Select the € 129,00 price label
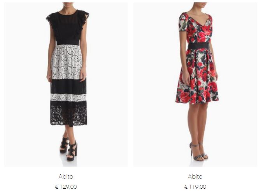The width and height of the screenshot is (263, 191). click(66, 187)
